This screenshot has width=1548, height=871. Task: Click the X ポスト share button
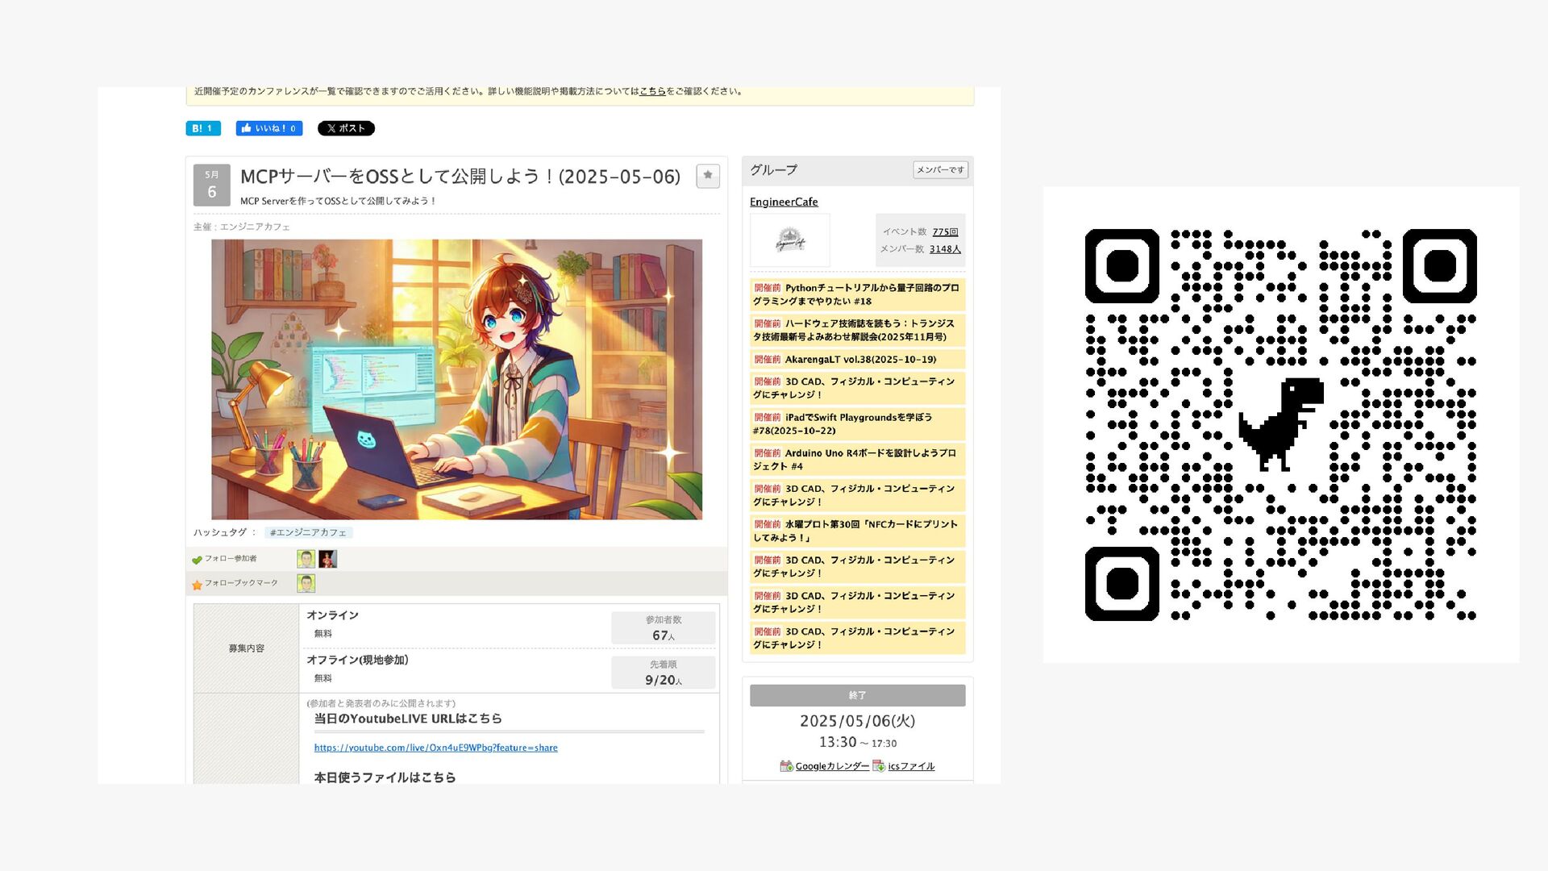(346, 128)
